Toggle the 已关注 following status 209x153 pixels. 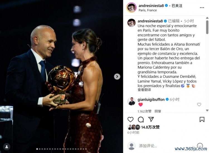177,6
